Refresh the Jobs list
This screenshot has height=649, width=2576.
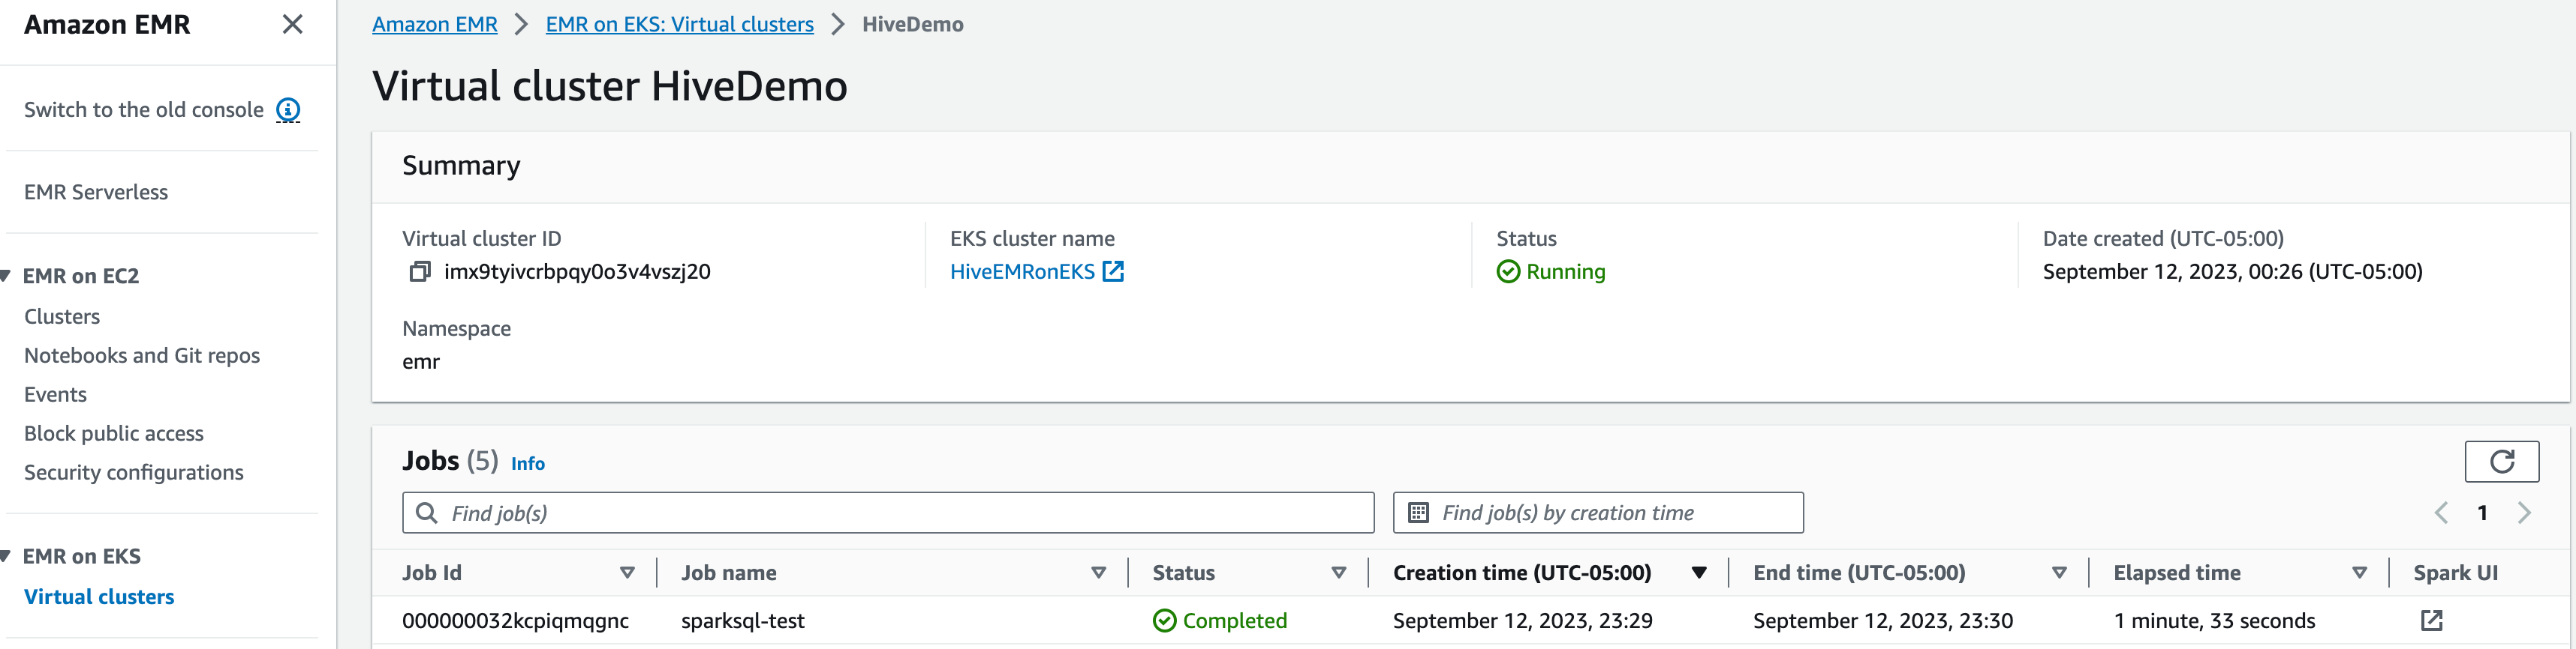tap(2501, 462)
